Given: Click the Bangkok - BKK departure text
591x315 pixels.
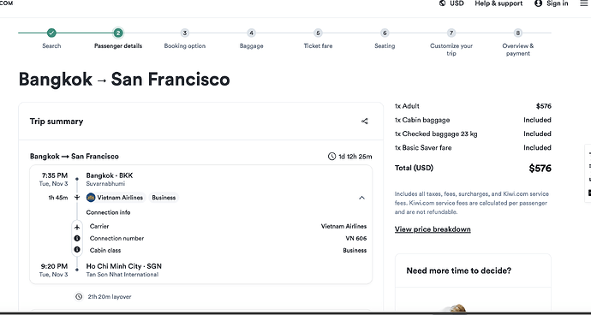Looking at the screenshot, I should point(110,175).
